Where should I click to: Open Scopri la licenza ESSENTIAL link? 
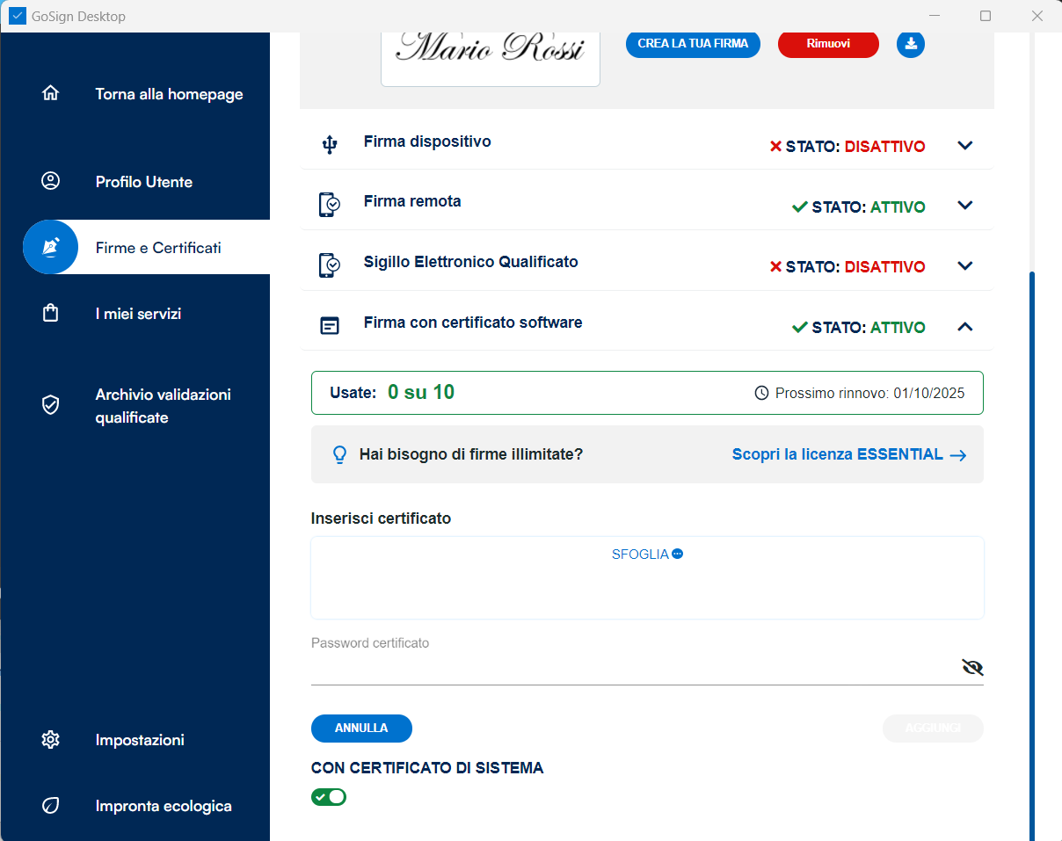pos(848,454)
